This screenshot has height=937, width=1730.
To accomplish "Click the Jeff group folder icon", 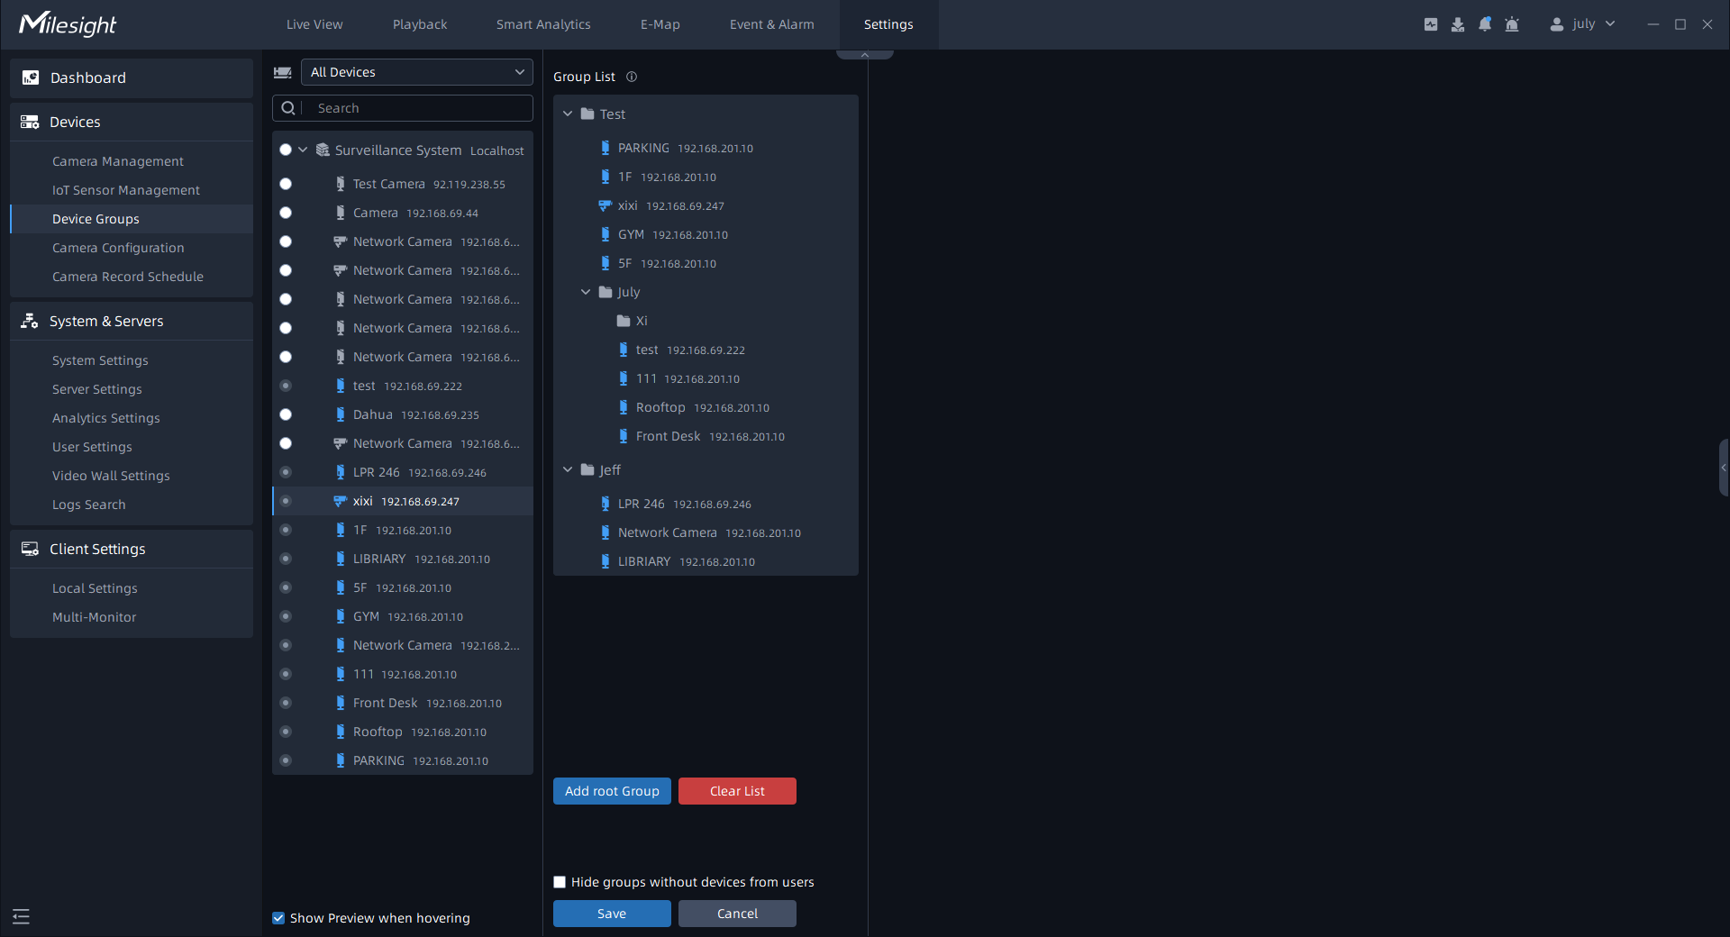I will (587, 469).
